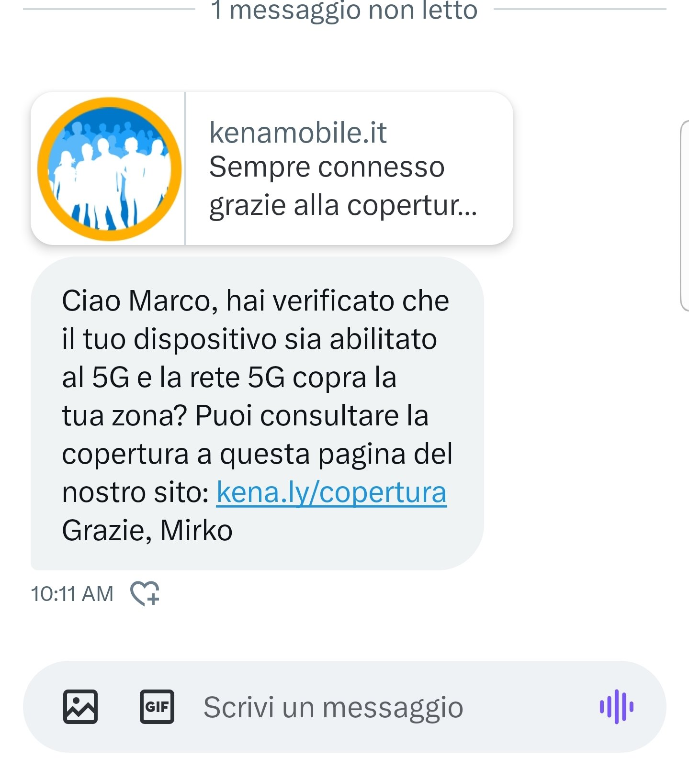Viewport: 689px width, 768px height.
Task: Tap the Kena Mobile logo thumbnail
Action: (x=109, y=169)
